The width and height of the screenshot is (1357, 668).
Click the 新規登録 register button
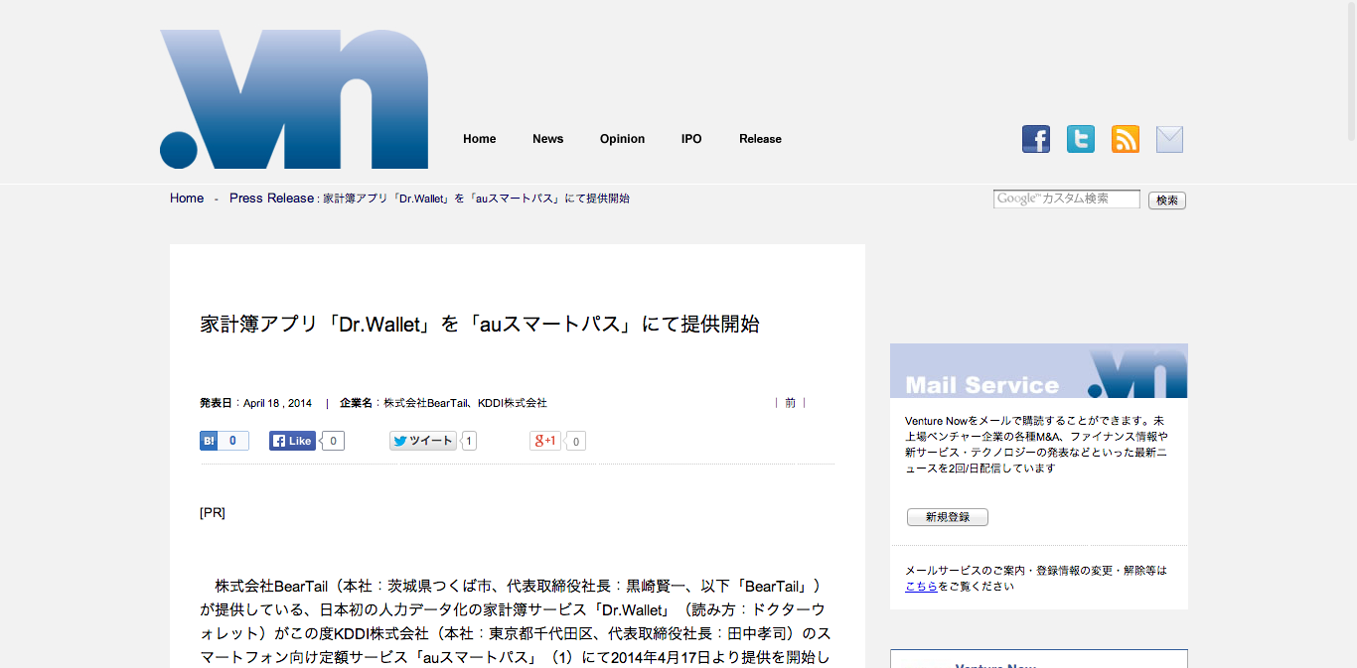coord(948,517)
